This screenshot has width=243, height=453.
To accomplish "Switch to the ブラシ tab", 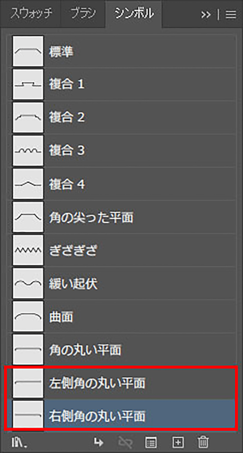I will pos(83,14).
